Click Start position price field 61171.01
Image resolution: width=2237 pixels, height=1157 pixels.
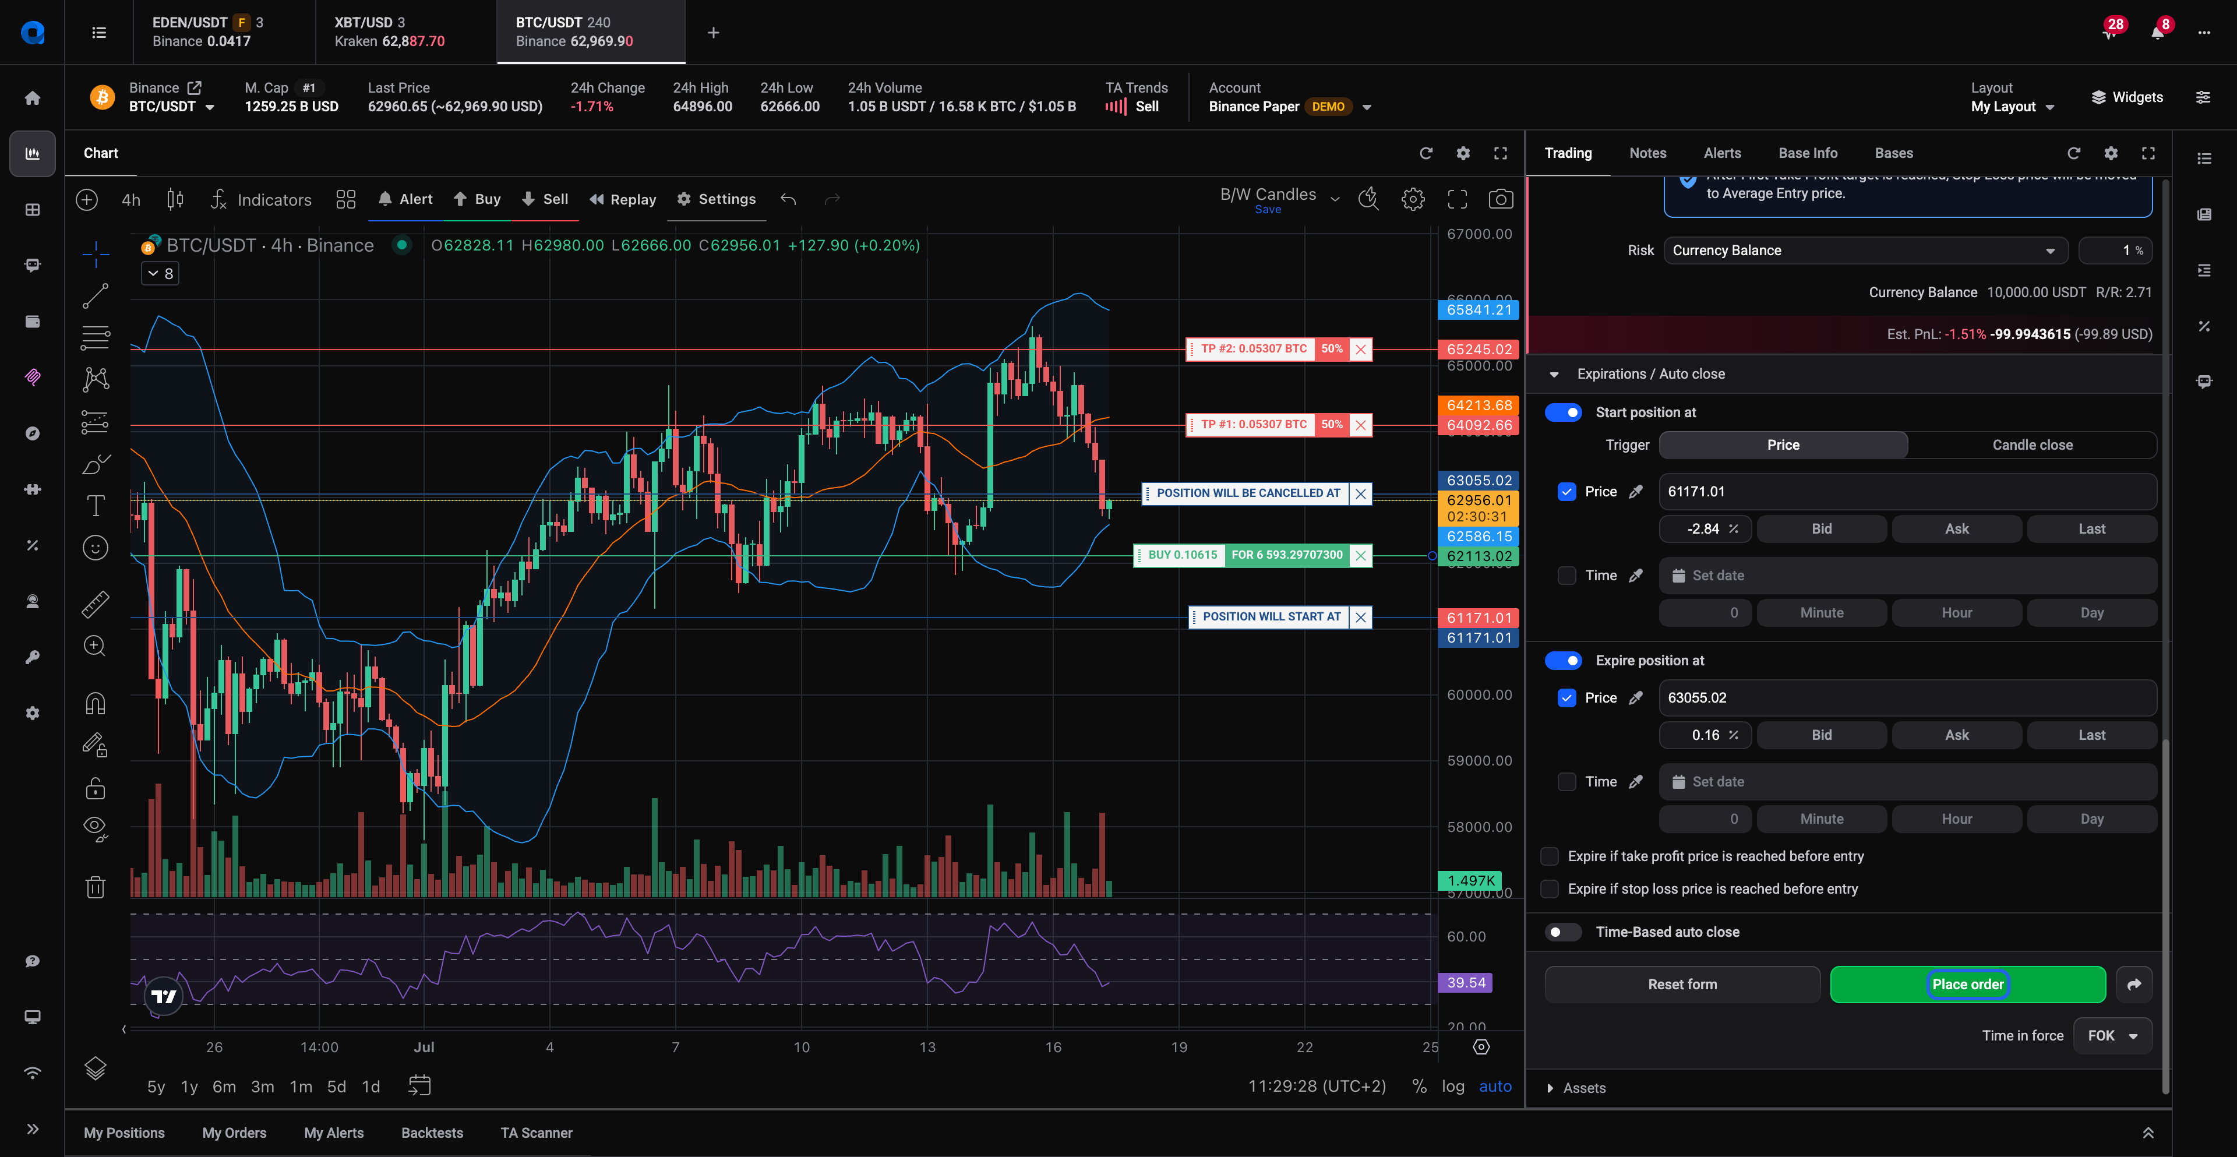coord(1907,492)
